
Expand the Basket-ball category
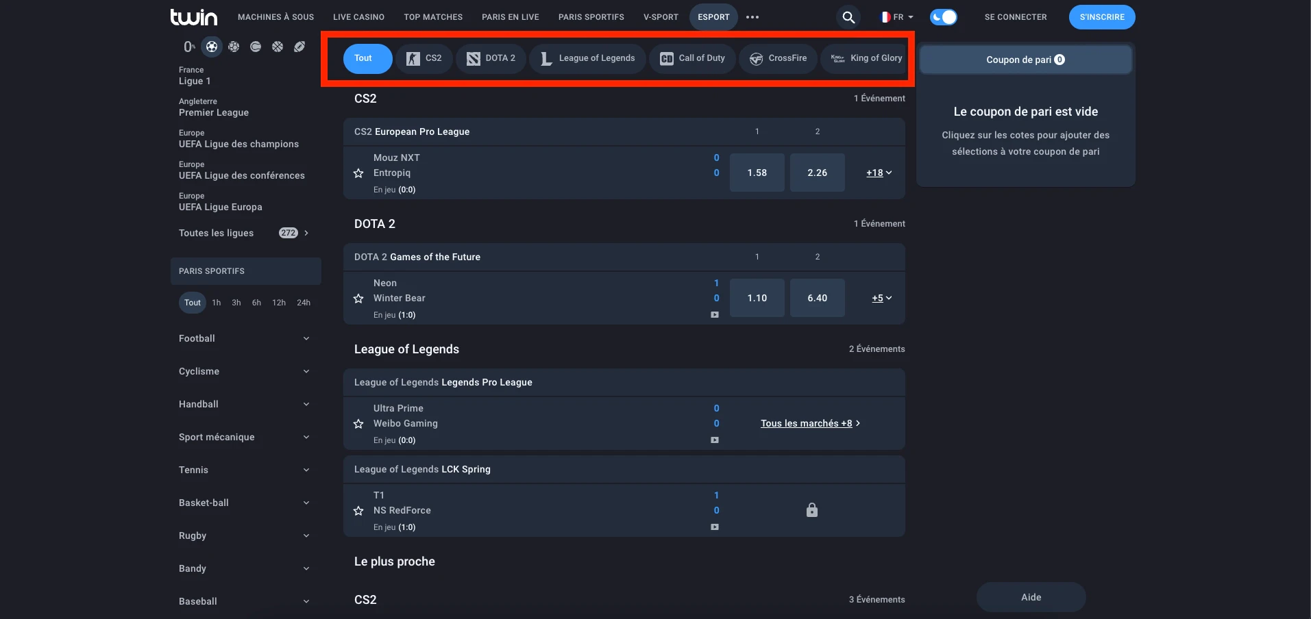[x=245, y=503]
